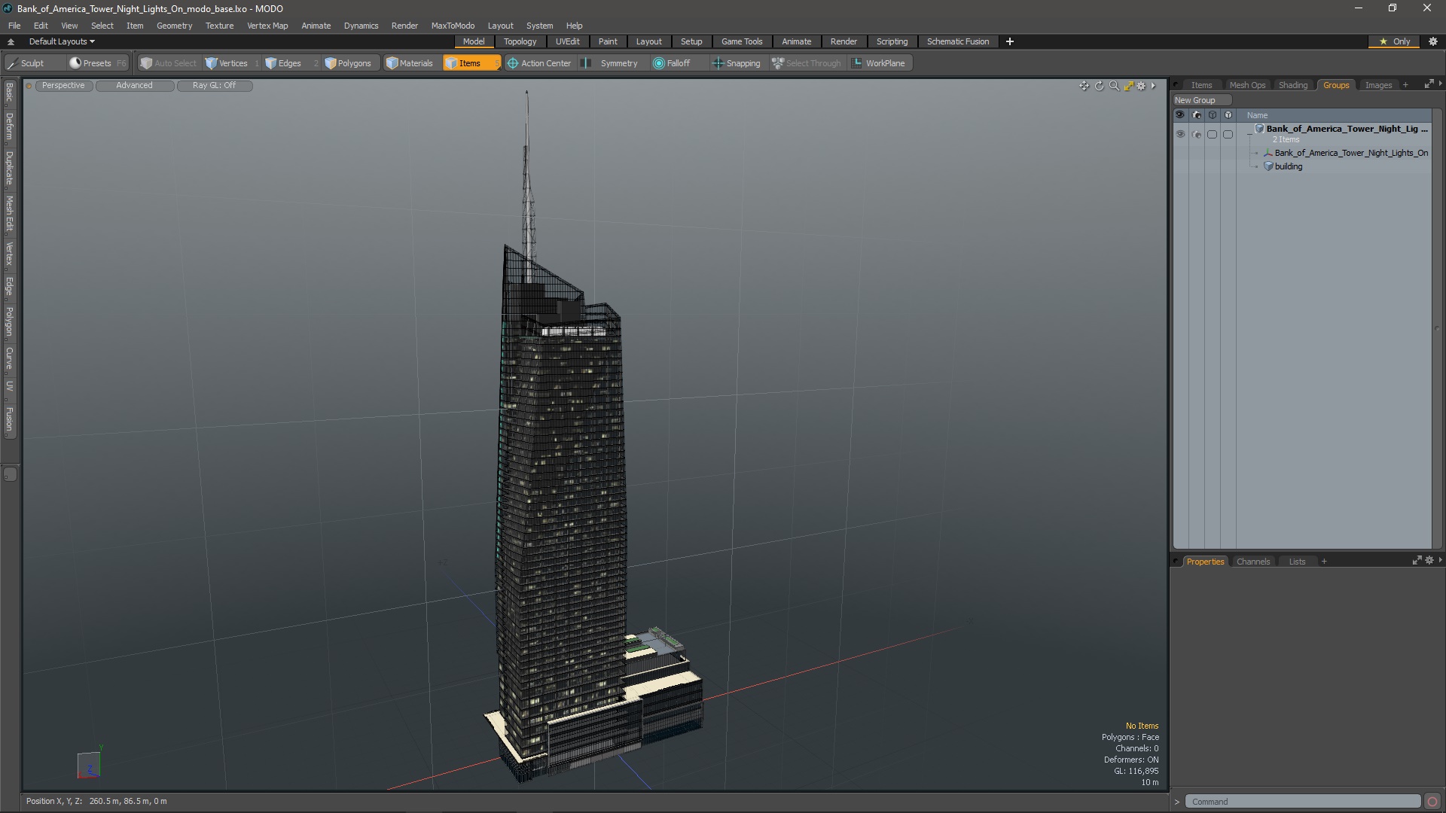
Task: Check fourth column box of group row
Action: (1228, 134)
